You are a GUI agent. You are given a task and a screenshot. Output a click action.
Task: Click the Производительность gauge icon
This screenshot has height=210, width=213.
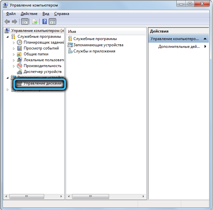(19, 66)
